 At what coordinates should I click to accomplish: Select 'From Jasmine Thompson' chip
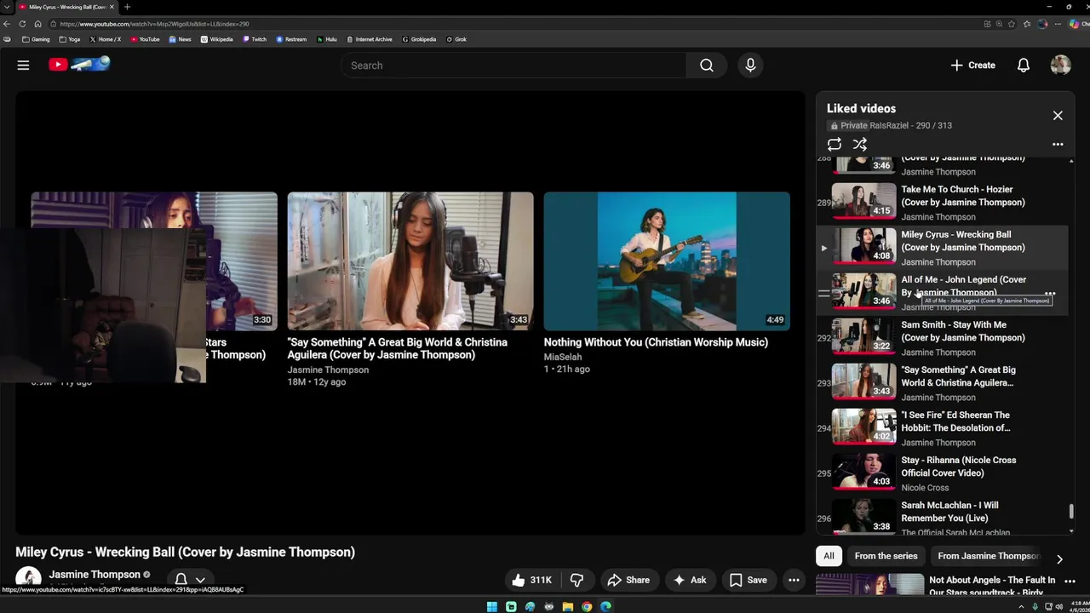[988, 556]
